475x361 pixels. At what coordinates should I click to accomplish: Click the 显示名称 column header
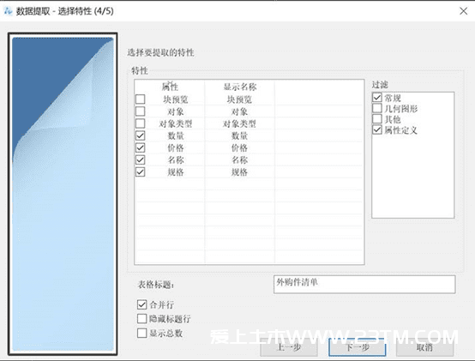click(240, 87)
